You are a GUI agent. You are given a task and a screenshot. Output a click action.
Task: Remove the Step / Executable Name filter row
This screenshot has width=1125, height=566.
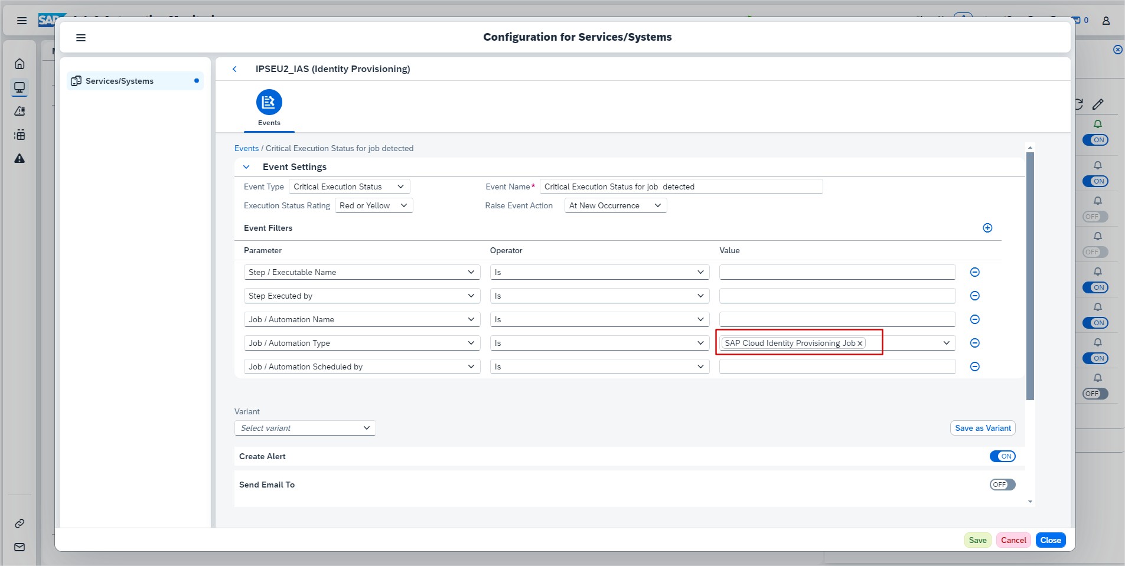point(975,272)
